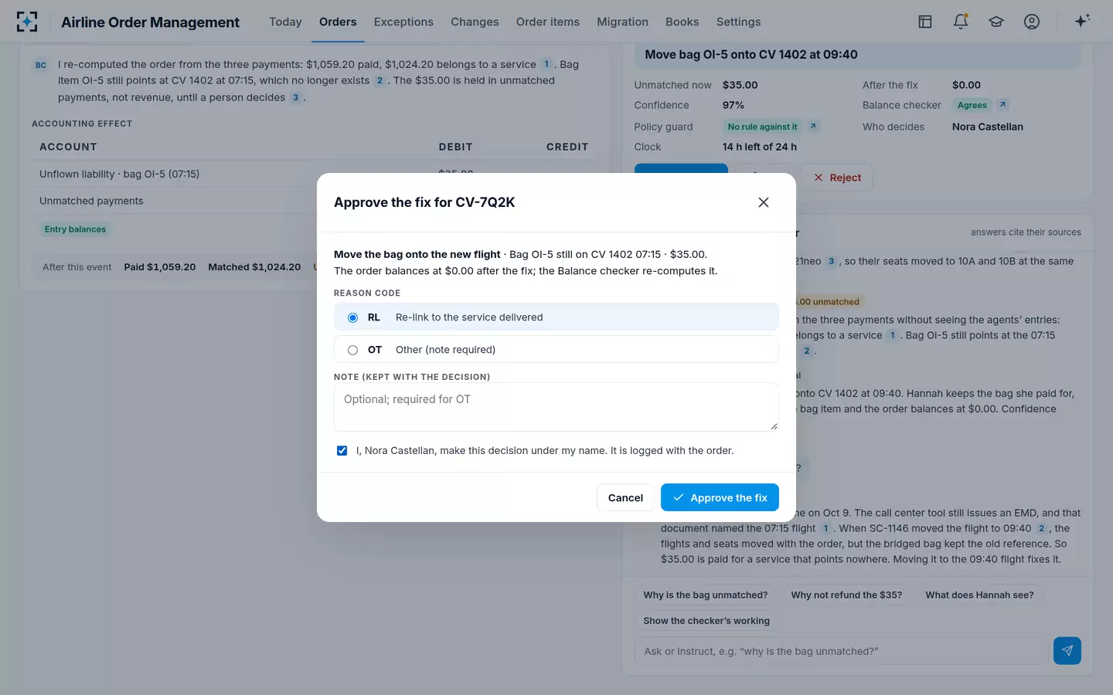Click citation 3 after 'until a person decides'
Screen dimensions: 1113x695
coord(295,97)
